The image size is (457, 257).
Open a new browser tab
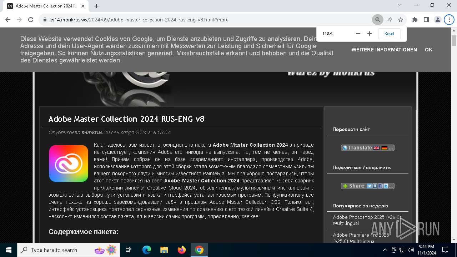(96, 6)
